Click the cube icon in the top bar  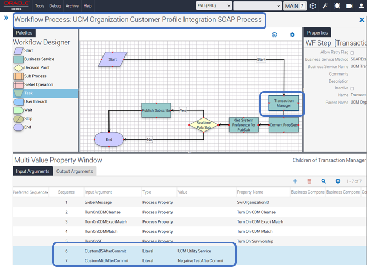tap(313, 6)
